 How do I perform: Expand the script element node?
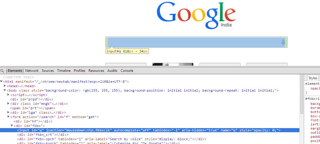8,95
